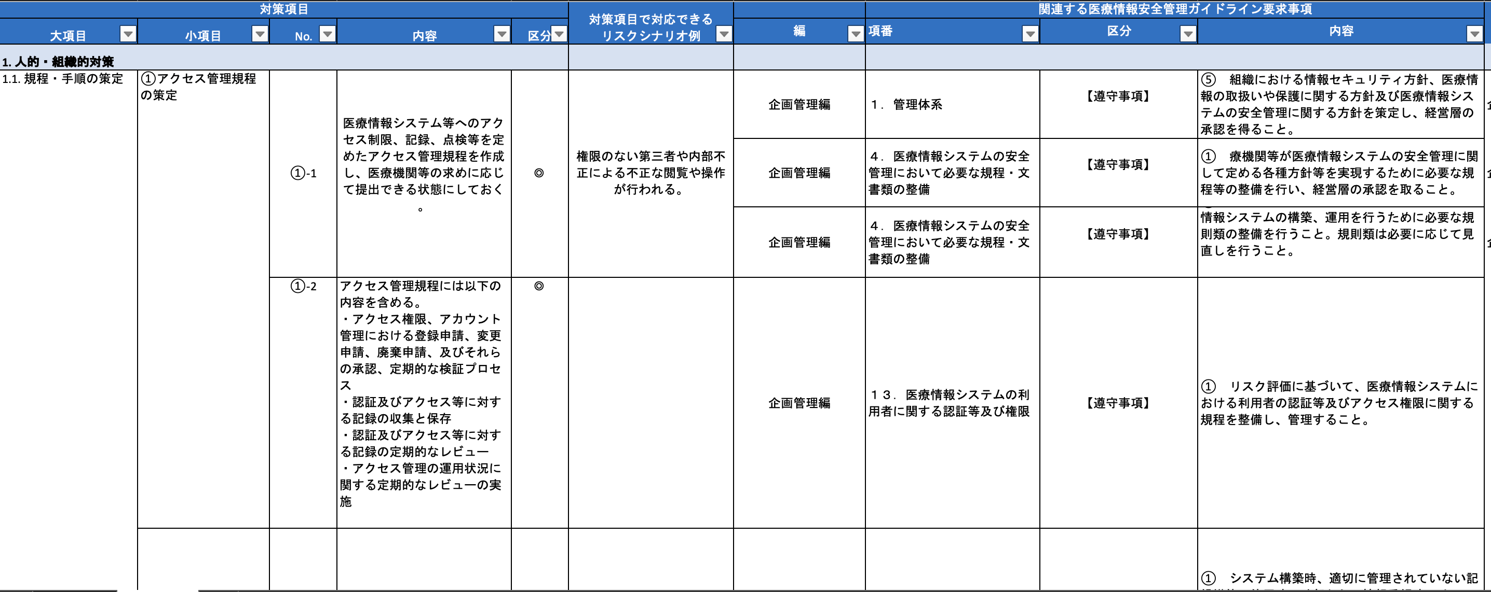Open the 大項目 column filter dropdown
1491x592 pixels.
point(128,34)
